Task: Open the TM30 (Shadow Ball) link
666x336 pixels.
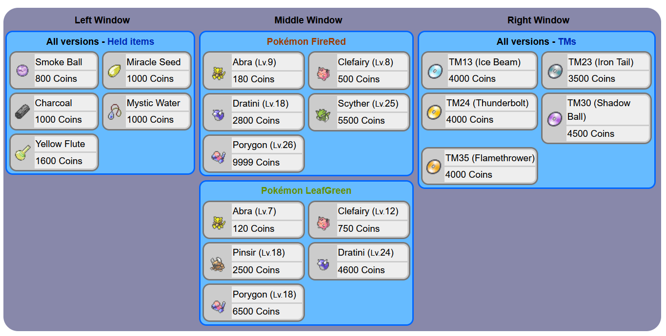Action: click(599, 110)
